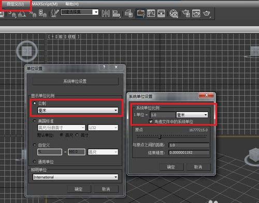Toggle the Spinner Snap icon

(42, 13)
